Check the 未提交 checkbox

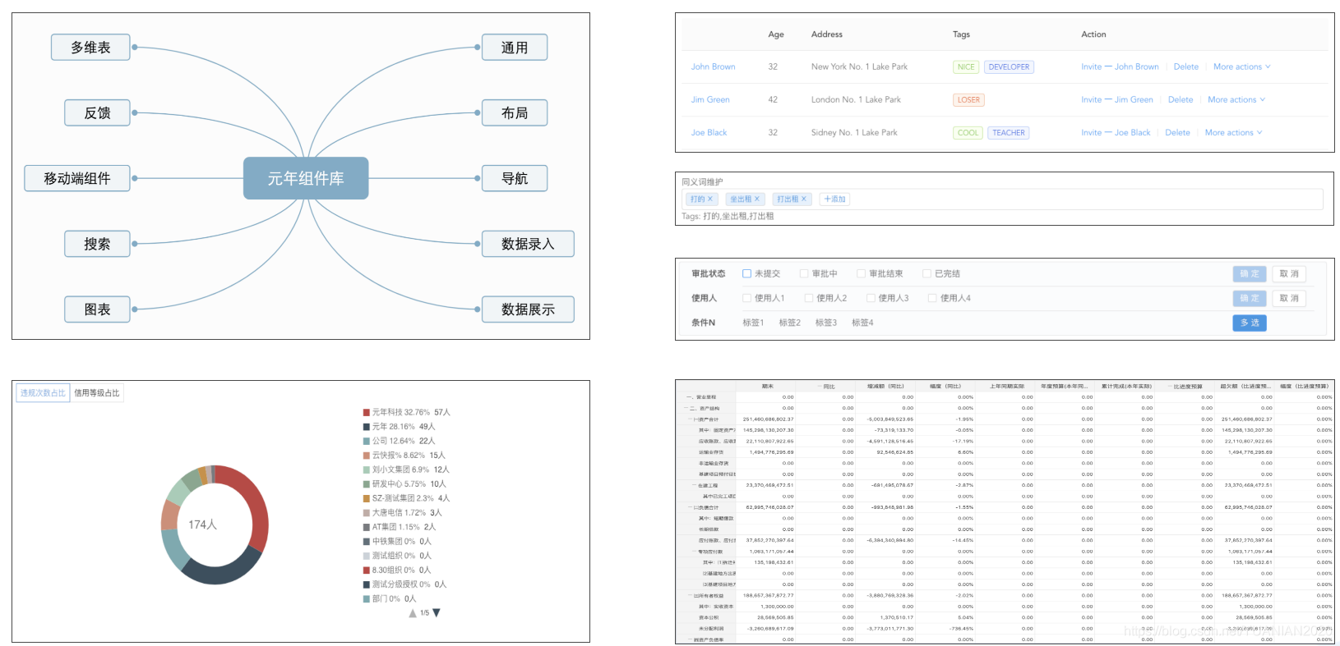[746, 274]
